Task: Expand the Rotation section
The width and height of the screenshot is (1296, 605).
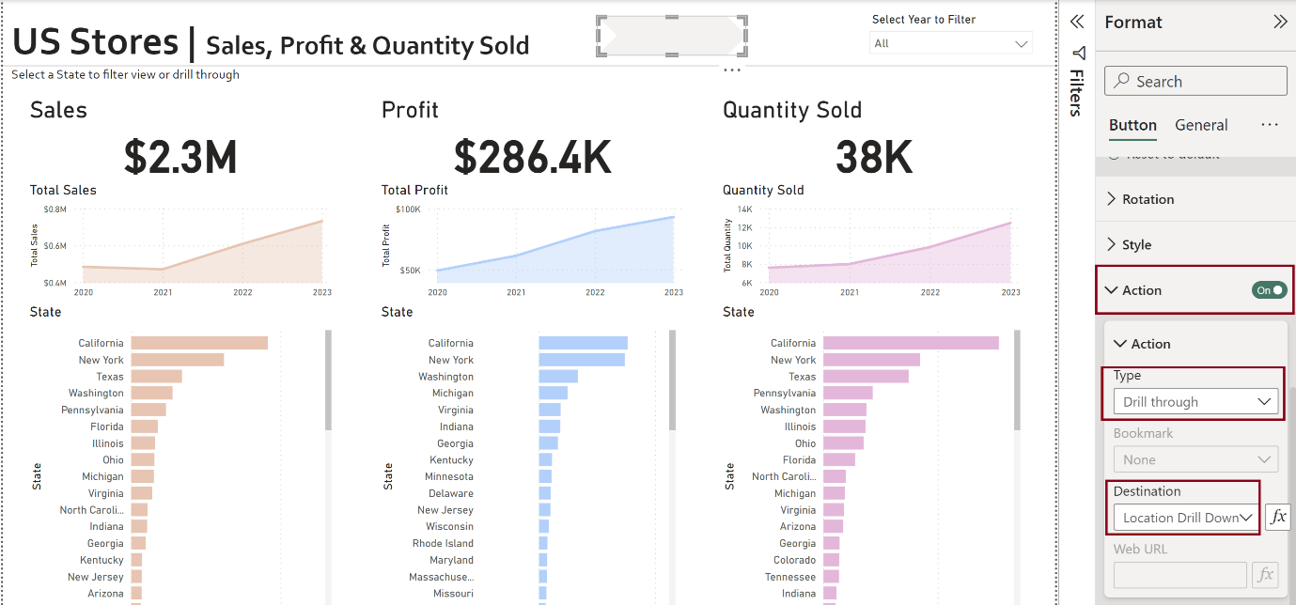Action: click(x=1148, y=199)
